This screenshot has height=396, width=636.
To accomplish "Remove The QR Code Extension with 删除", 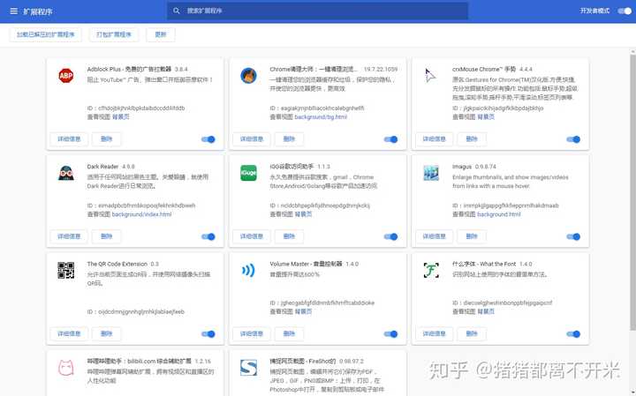I will click(x=106, y=333).
